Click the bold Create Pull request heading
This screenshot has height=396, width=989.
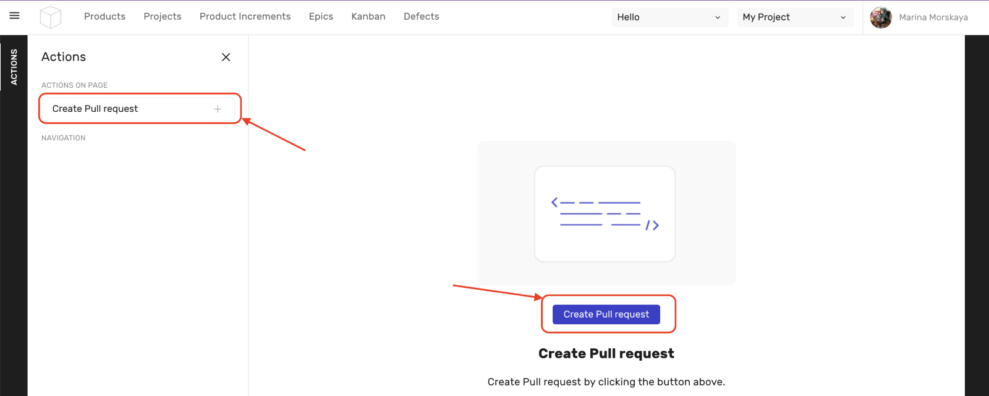[x=606, y=353]
